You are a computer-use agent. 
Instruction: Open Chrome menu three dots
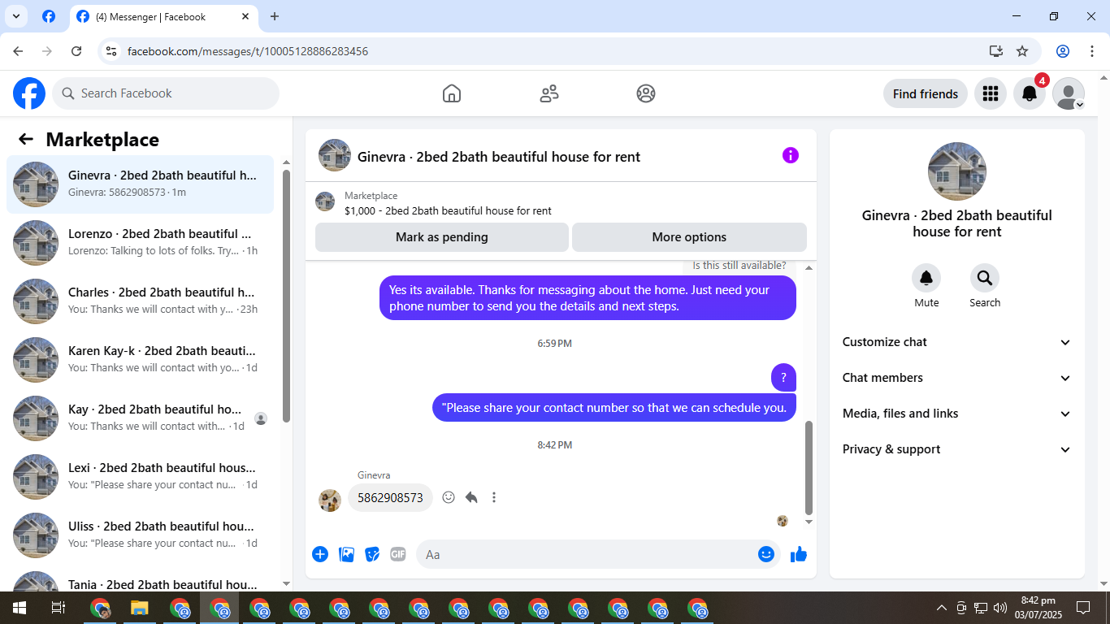pos(1091,51)
